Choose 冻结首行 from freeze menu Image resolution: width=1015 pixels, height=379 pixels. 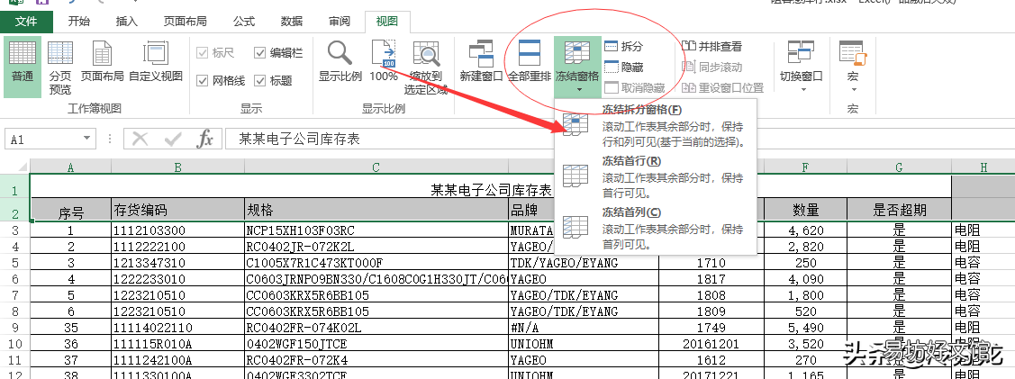click(x=655, y=176)
